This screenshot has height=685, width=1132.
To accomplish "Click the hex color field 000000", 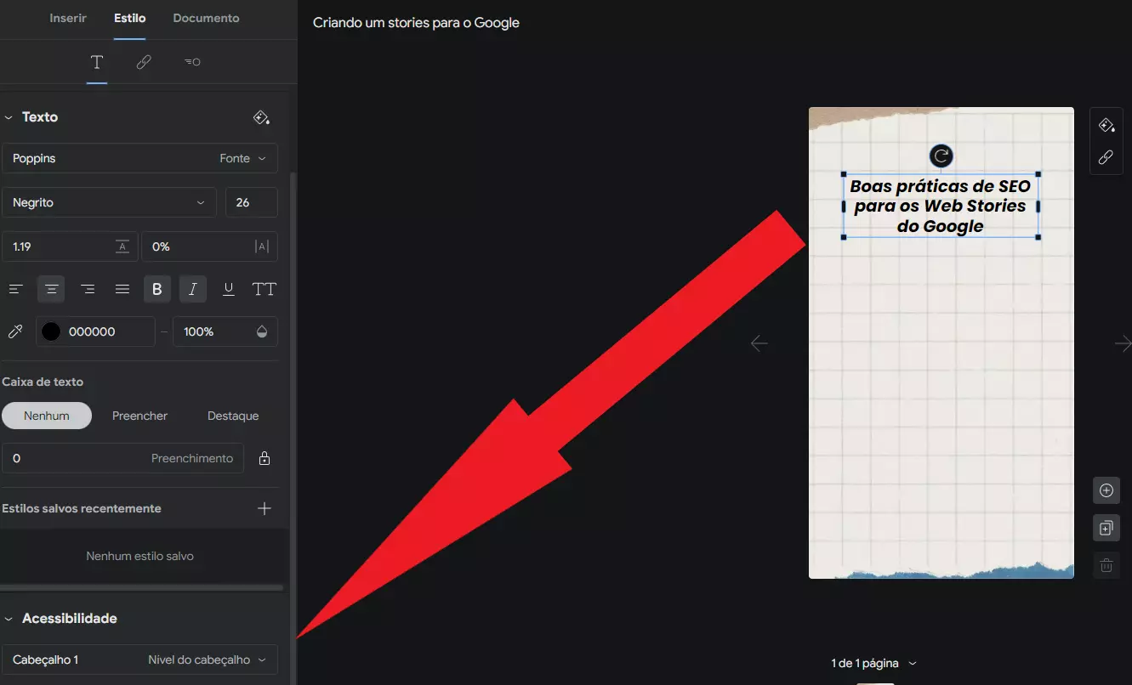I will 95,331.
